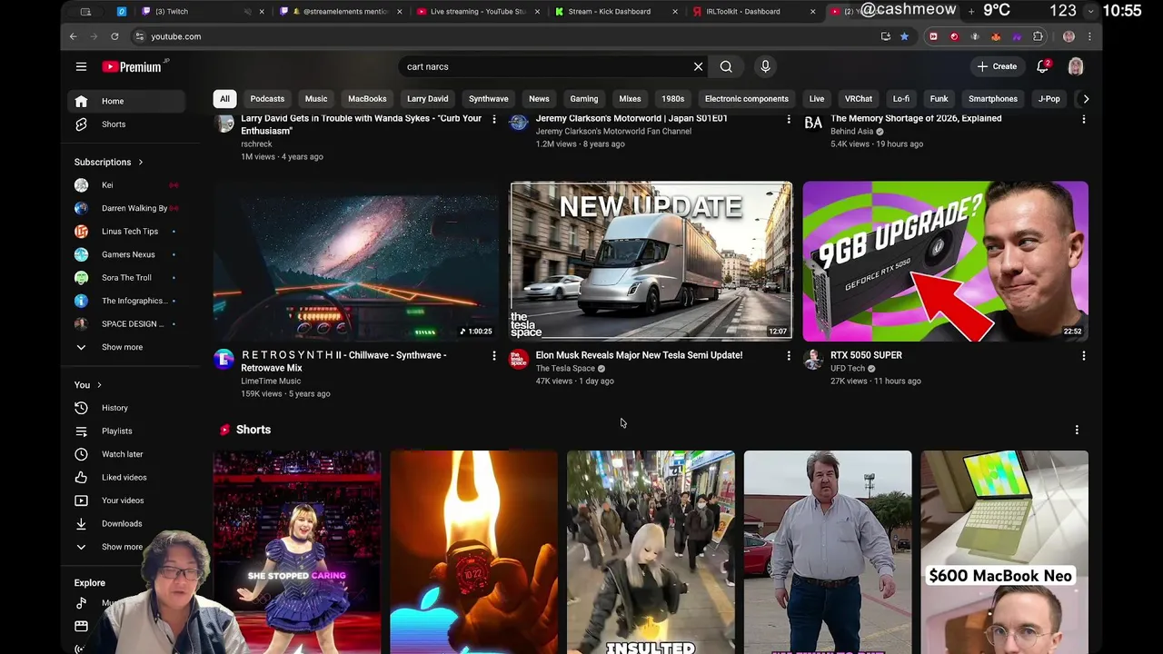
Task: Open Shorts from the sidebar
Action: click(127, 124)
